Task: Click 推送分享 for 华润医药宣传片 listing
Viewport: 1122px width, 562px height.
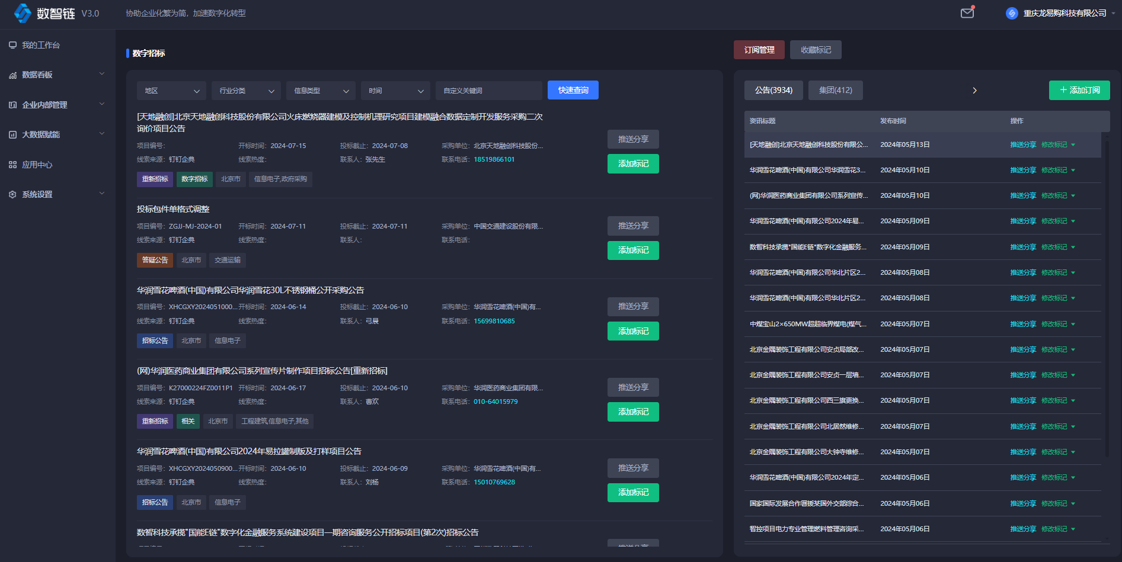Action: 633,387
